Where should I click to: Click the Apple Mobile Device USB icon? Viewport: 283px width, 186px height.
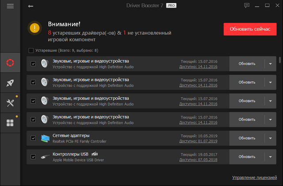pos(45,156)
